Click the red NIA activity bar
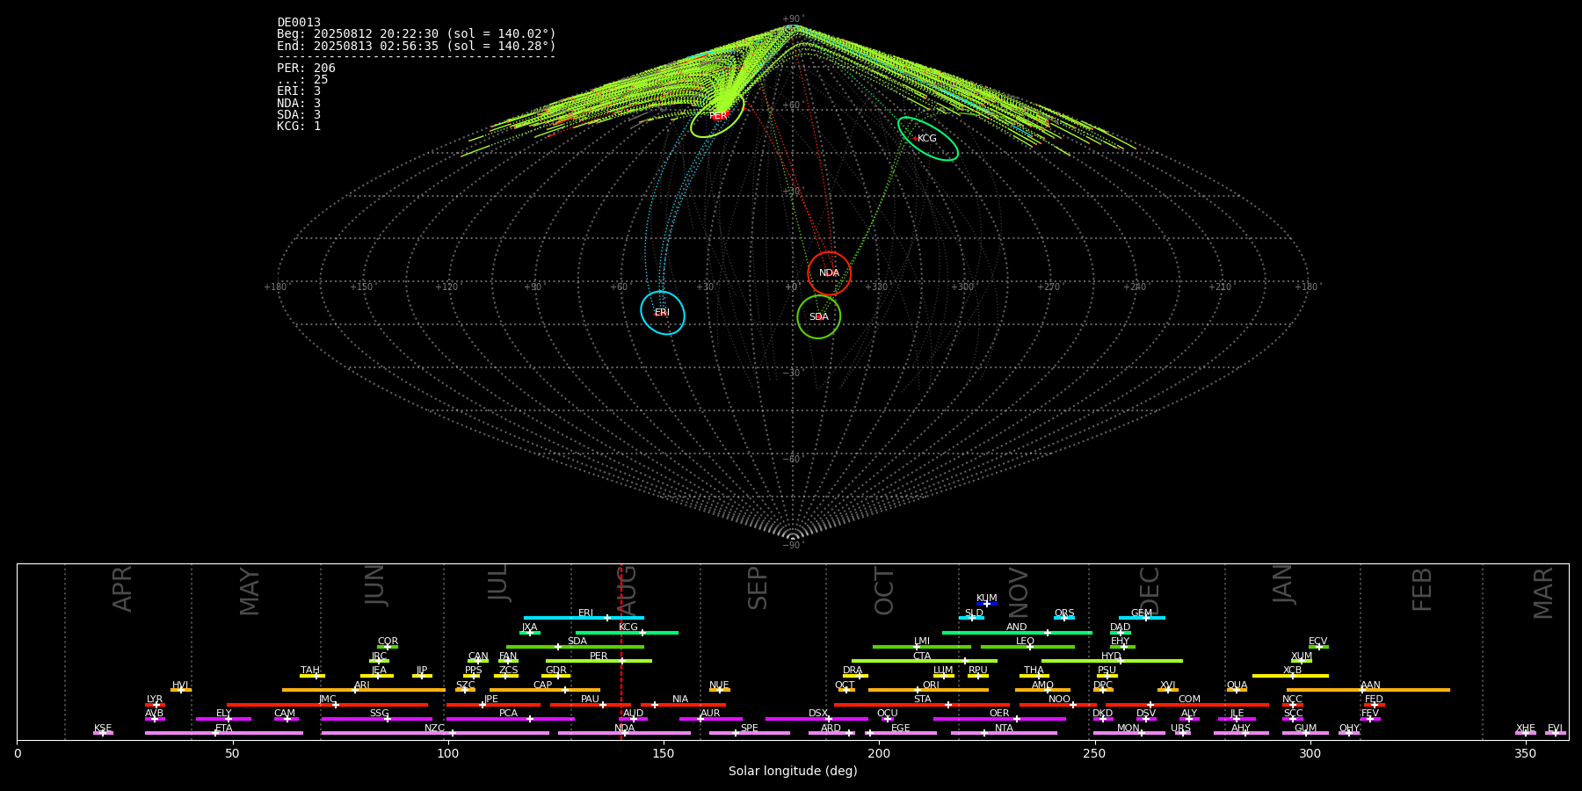The height and width of the screenshot is (791, 1582). (683, 704)
